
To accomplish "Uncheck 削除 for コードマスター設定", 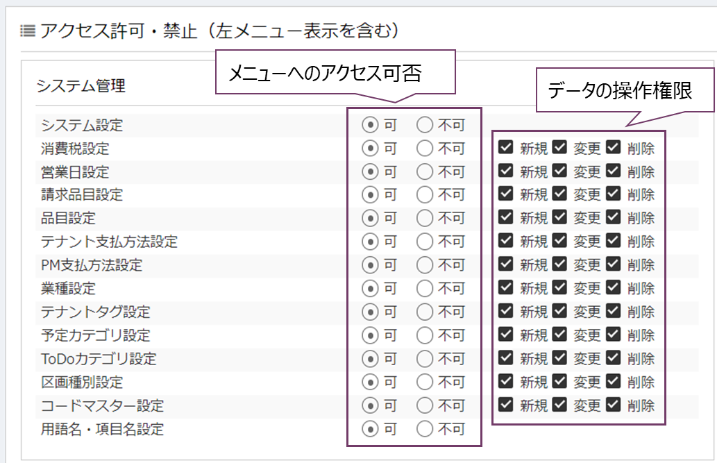I will [613, 405].
